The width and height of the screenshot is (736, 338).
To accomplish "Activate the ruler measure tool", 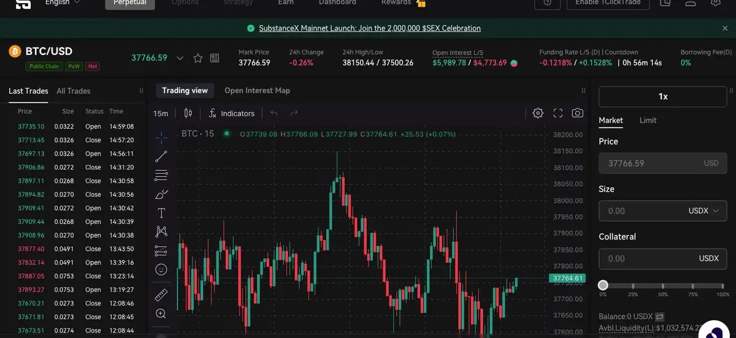I will (x=161, y=295).
